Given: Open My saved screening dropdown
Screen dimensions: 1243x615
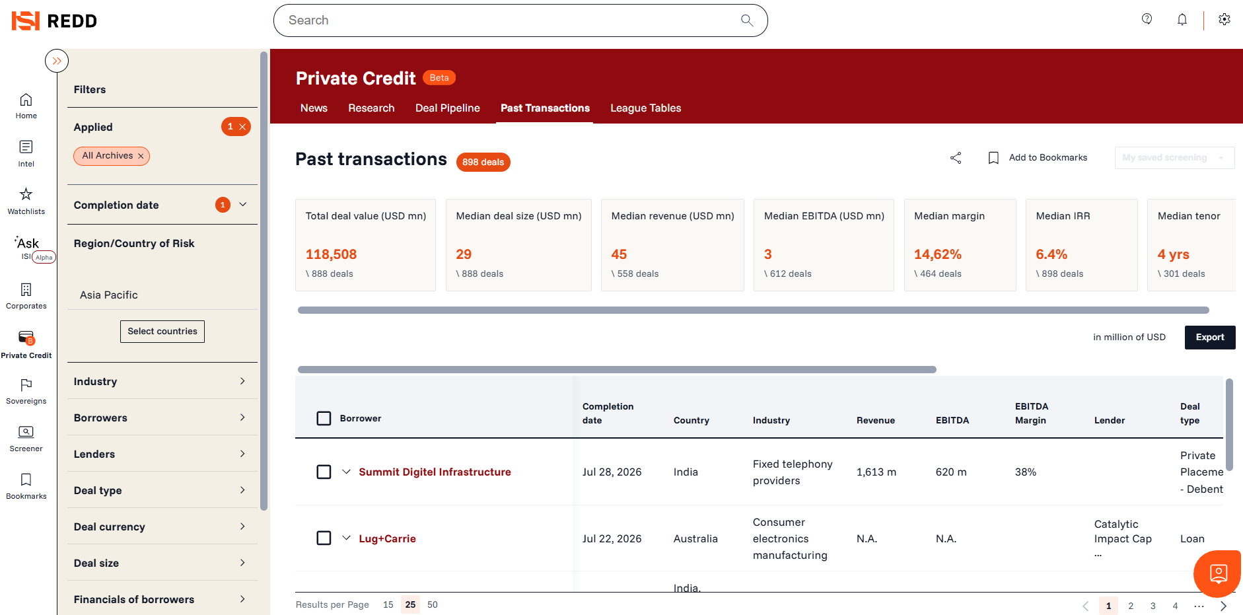Looking at the screenshot, I should (x=1174, y=158).
